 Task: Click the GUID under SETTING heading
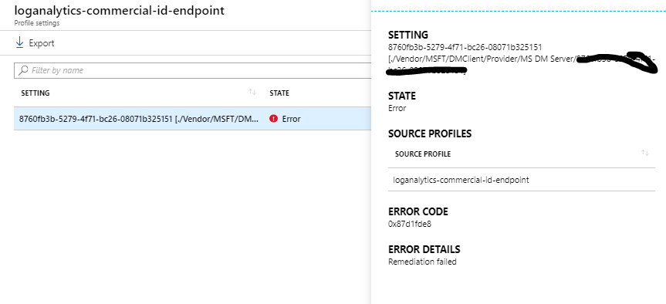[x=465, y=47]
